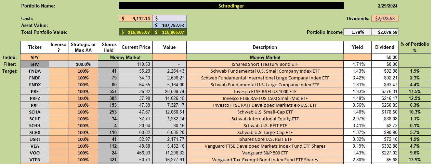Select the VOO ticker cell
This screenshot has width=433, height=164.
click(x=35, y=153)
